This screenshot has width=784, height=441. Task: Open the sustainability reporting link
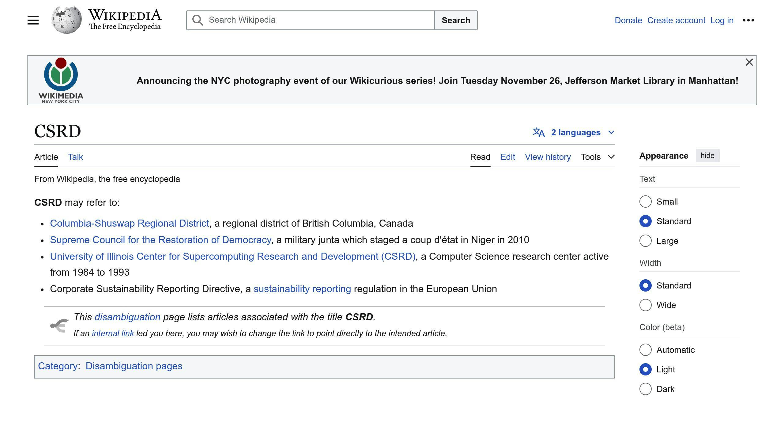pyautogui.click(x=302, y=289)
